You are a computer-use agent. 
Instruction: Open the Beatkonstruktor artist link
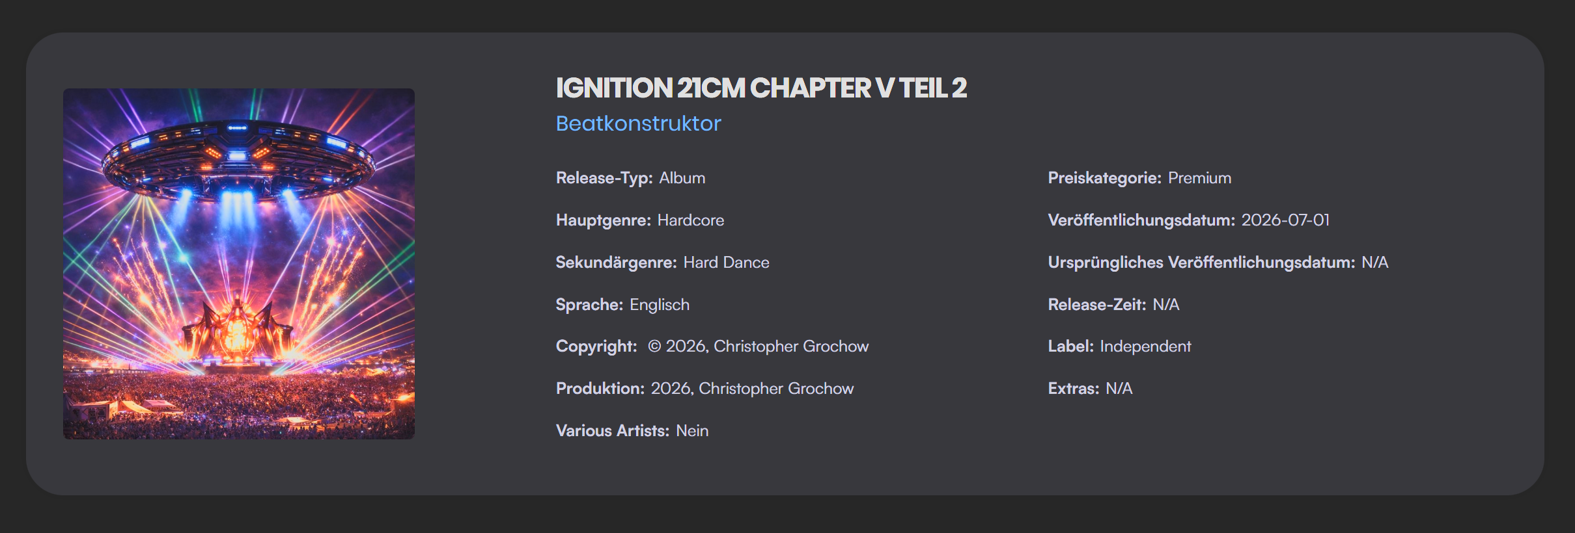click(638, 123)
